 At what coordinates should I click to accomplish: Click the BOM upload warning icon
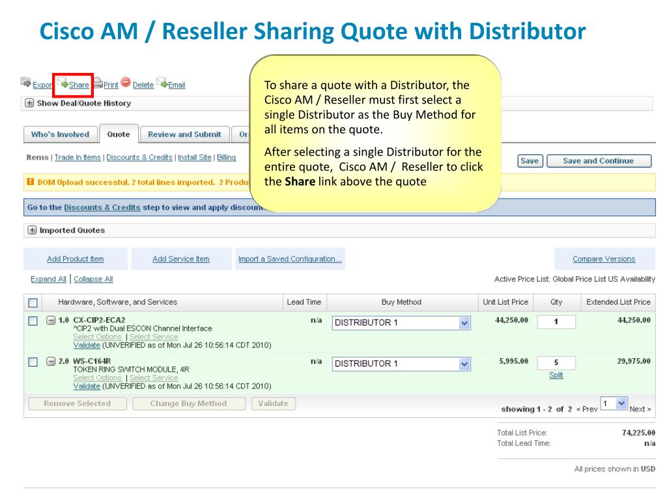point(31,182)
